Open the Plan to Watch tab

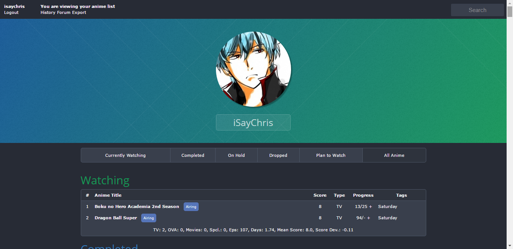tap(330, 155)
